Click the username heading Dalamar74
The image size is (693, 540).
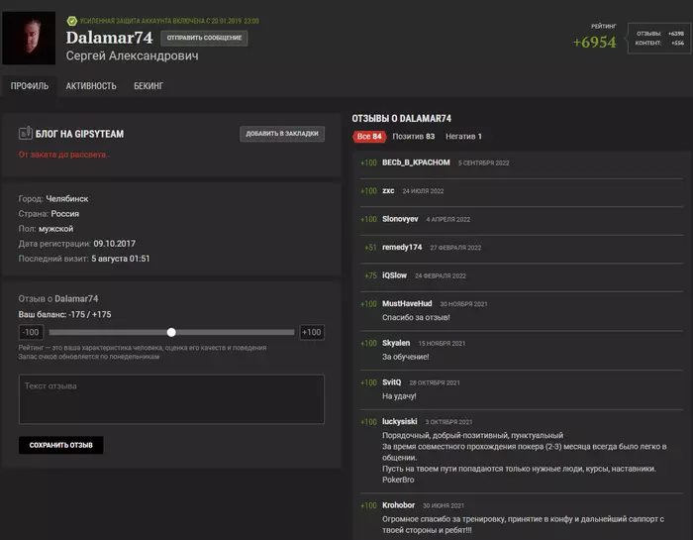tap(109, 38)
